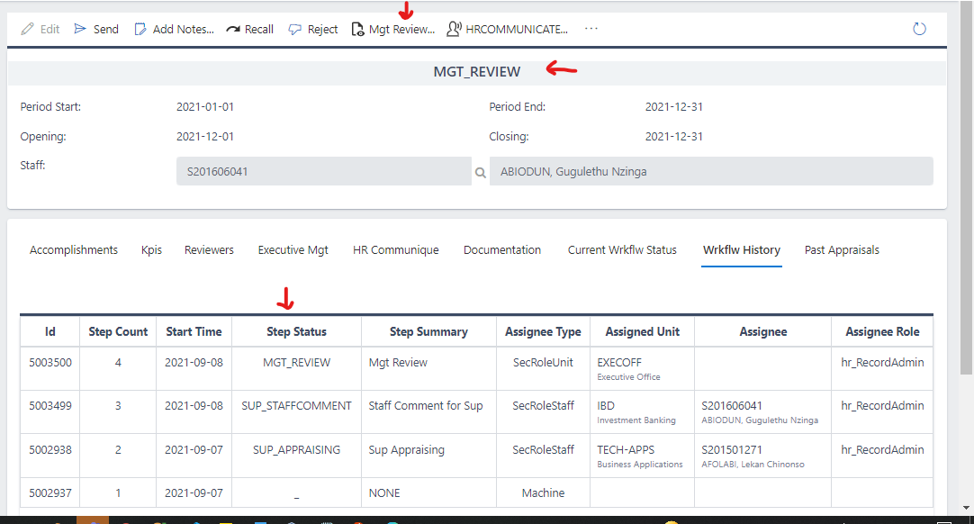Click the Step Status column header
This screenshot has height=524, width=974.
[296, 331]
